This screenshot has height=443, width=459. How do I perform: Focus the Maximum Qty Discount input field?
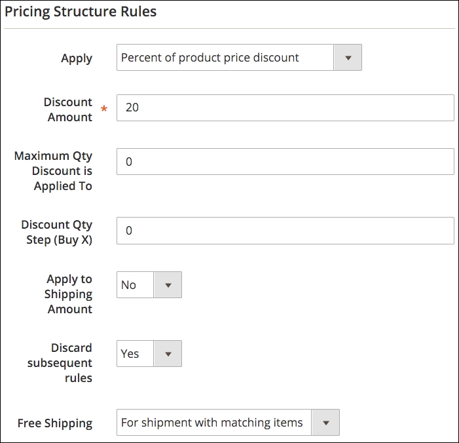285,161
